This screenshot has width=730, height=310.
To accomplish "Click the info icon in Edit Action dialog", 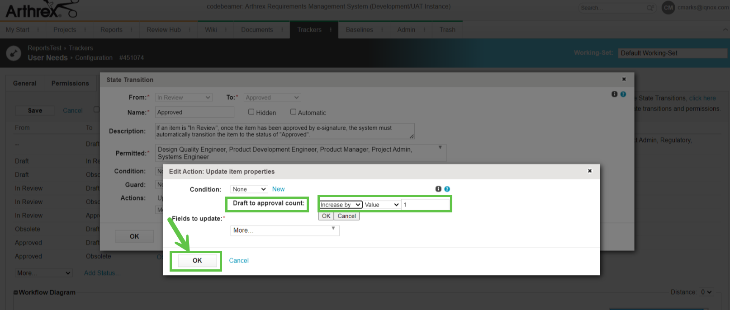I will (x=438, y=189).
